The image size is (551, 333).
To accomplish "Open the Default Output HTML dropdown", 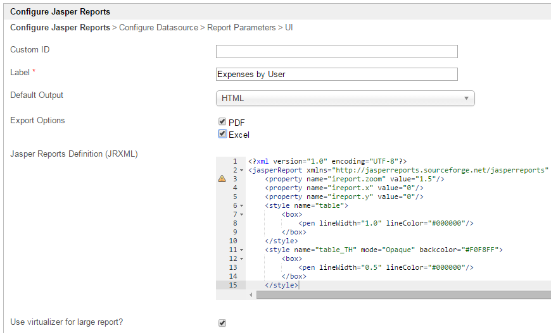I will pos(345,98).
